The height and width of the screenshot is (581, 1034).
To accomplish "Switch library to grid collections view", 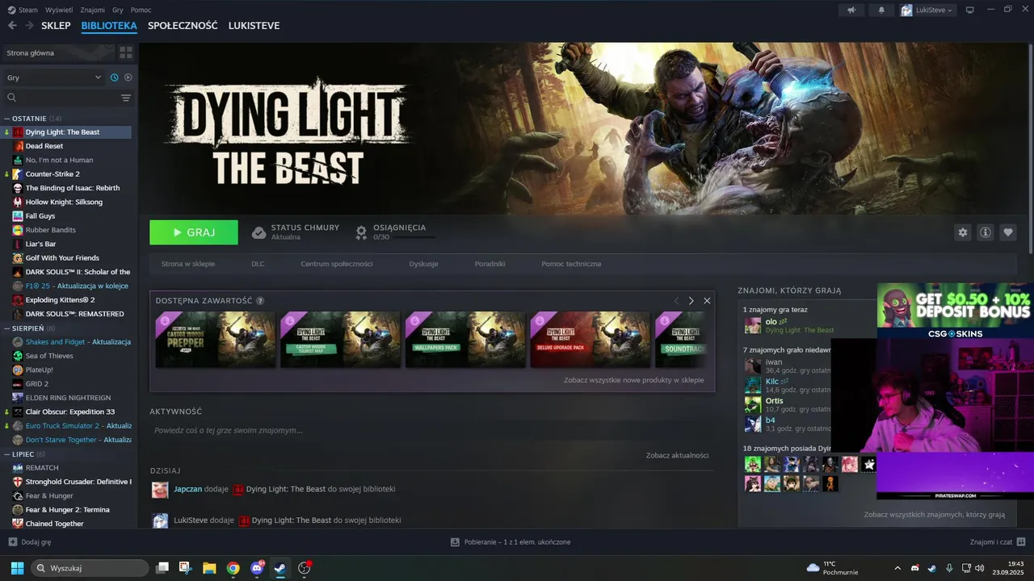I will tap(126, 52).
